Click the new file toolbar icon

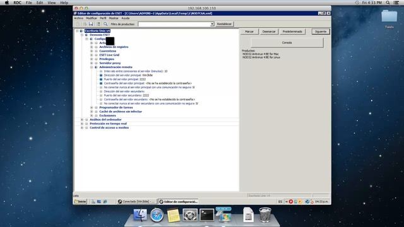tap(78, 24)
